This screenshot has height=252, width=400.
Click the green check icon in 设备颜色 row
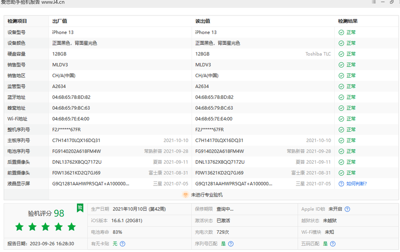point(341,43)
